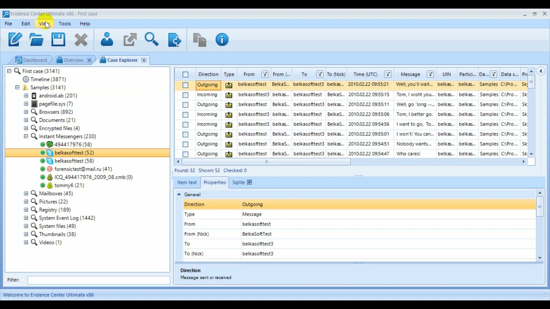
Task: Close the Overview tab
Action: (x=89, y=60)
